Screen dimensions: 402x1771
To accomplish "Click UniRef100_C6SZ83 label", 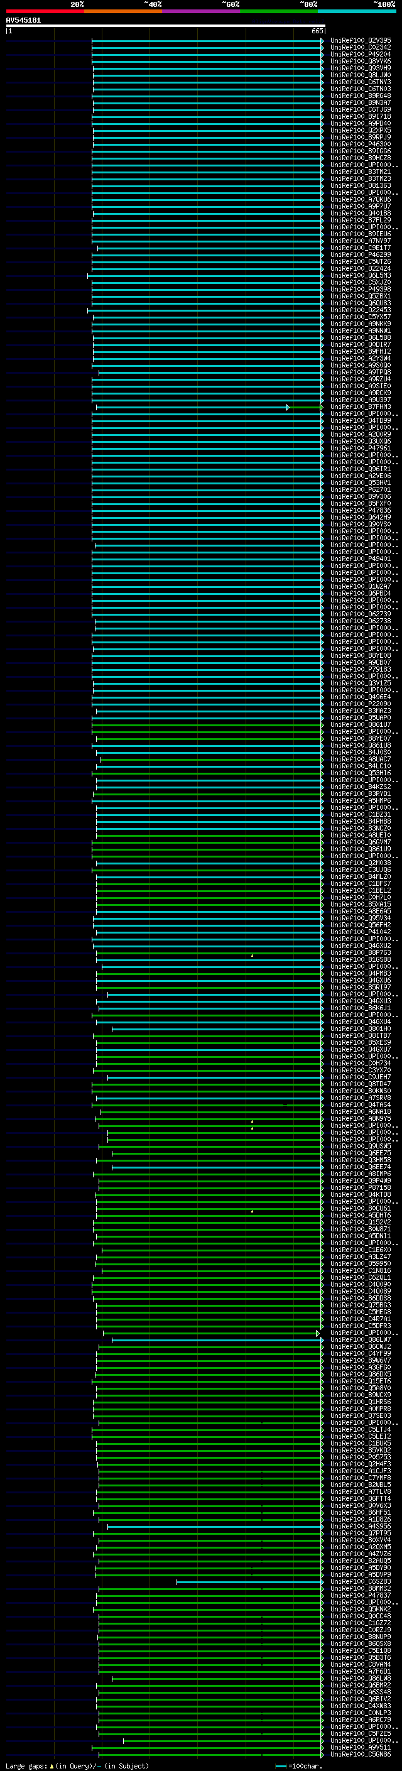I will (x=360, y=1582).
